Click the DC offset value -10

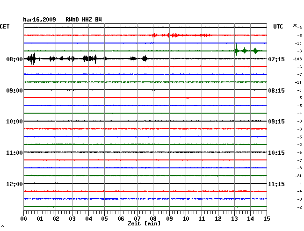(x=298, y=43)
